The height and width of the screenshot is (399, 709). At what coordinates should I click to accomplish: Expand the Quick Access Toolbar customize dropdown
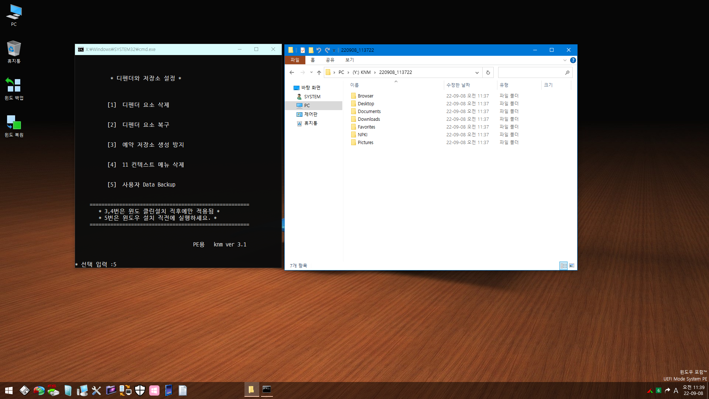pyautogui.click(x=334, y=51)
